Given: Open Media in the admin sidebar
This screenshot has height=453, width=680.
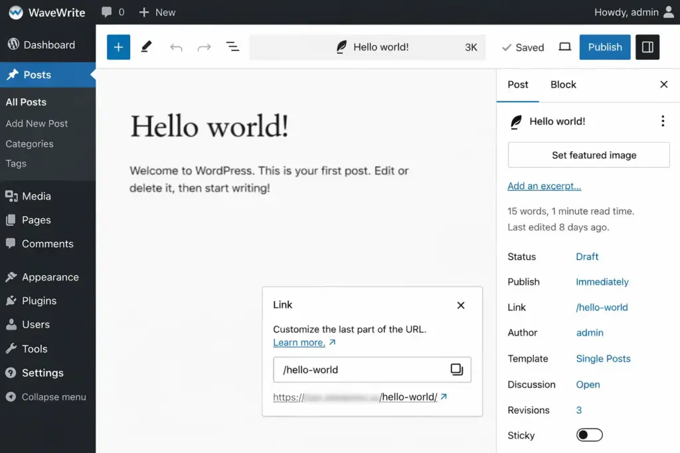Looking at the screenshot, I should (x=36, y=196).
